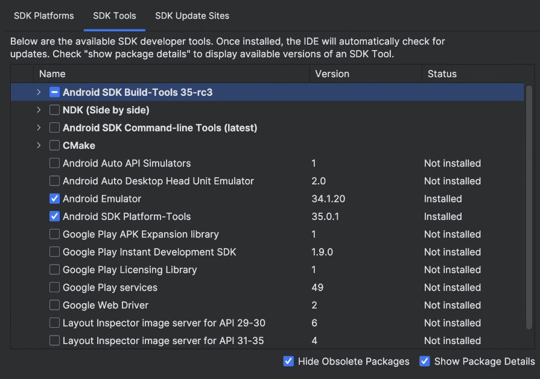Expand the NDK (Side by side) entry

pyautogui.click(x=39, y=110)
